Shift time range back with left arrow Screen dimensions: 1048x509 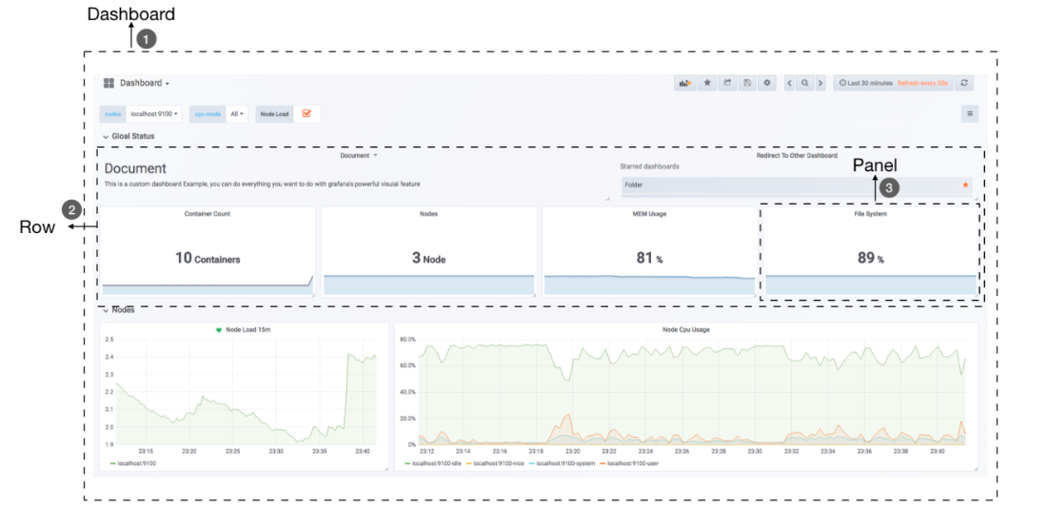[x=789, y=84]
